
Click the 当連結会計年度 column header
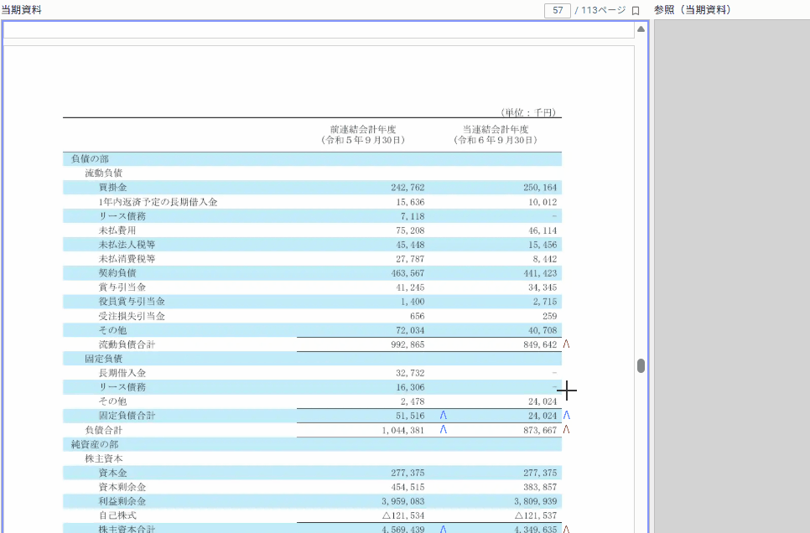click(496, 129)
